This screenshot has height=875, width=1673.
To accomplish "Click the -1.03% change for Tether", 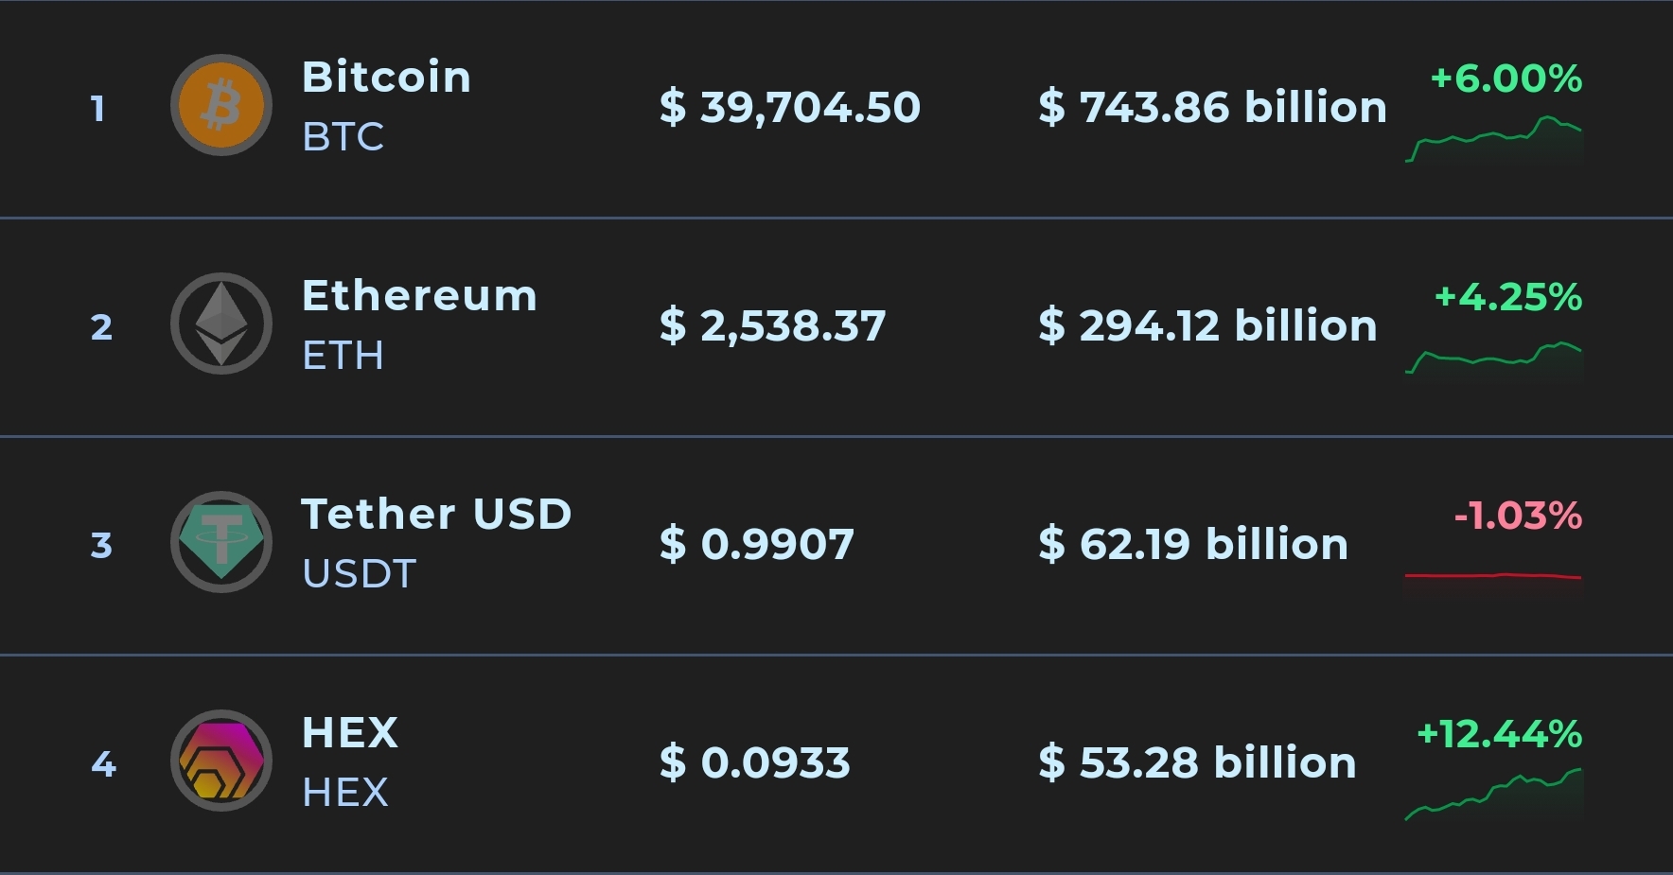I will point(1517,516).
